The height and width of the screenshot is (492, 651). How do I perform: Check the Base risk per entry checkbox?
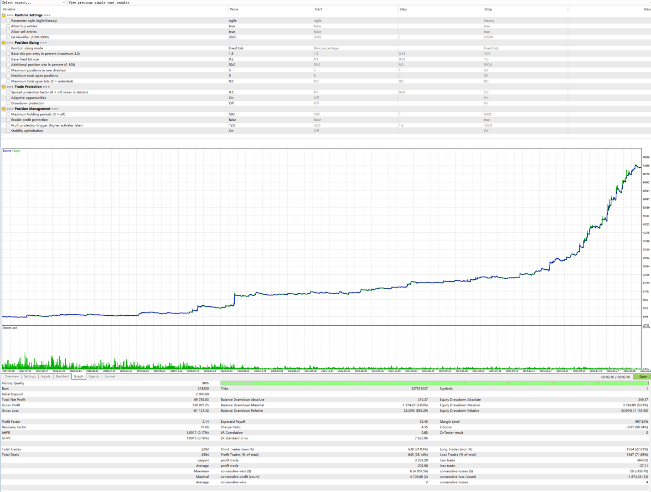point(8,54)
